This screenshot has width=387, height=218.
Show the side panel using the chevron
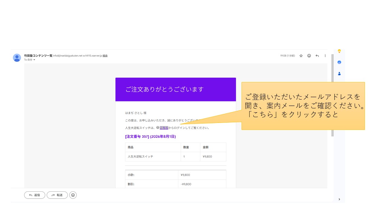339,199
